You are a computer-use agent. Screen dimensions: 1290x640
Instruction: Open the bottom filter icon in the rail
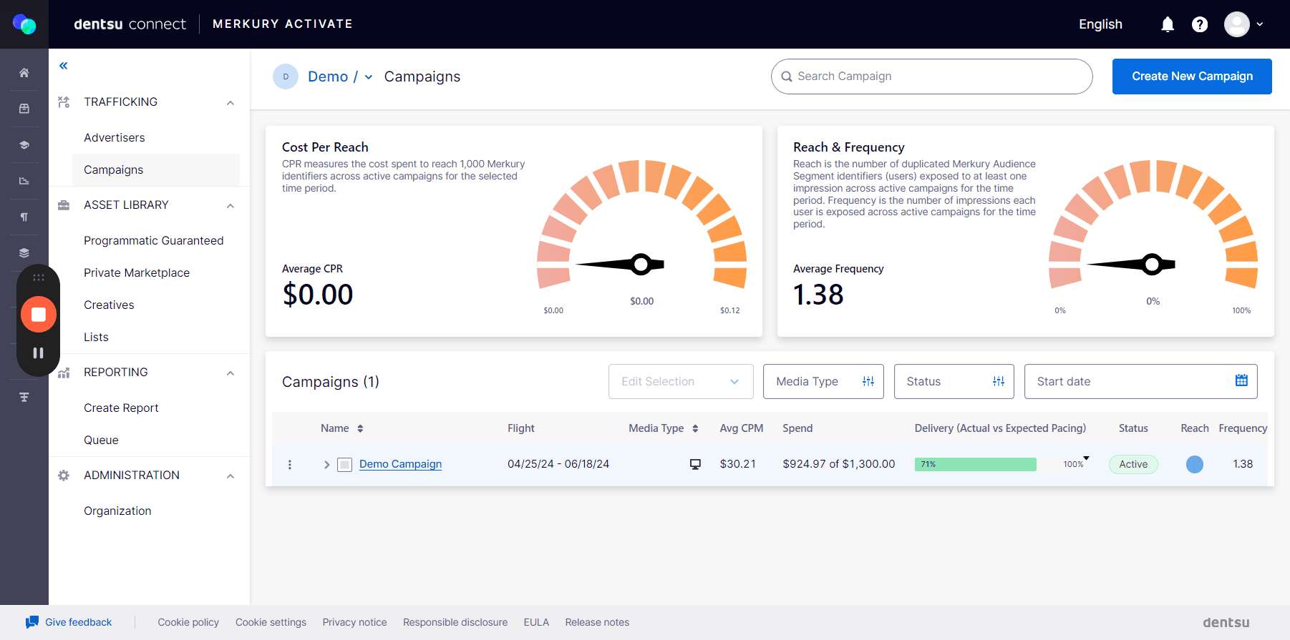[24, 398]
